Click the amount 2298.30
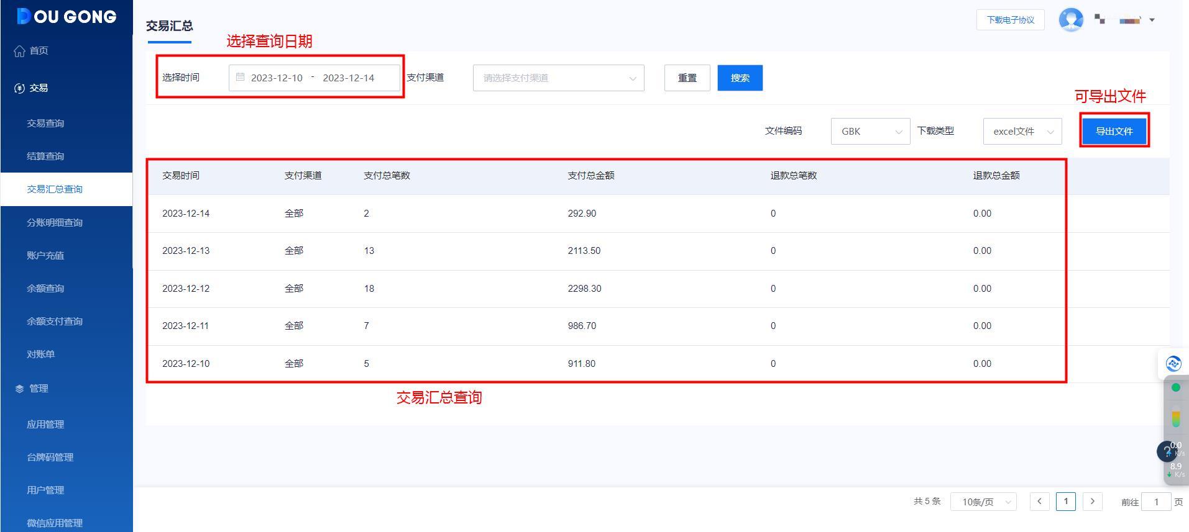Screen dimensions: 1189x532 pos(584,289)
